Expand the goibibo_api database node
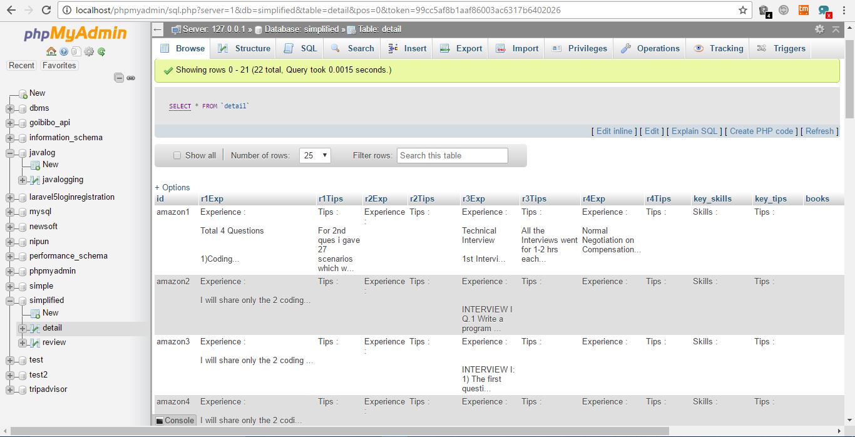The height and width of the screenshot is (437, 855). pos(10,123)
